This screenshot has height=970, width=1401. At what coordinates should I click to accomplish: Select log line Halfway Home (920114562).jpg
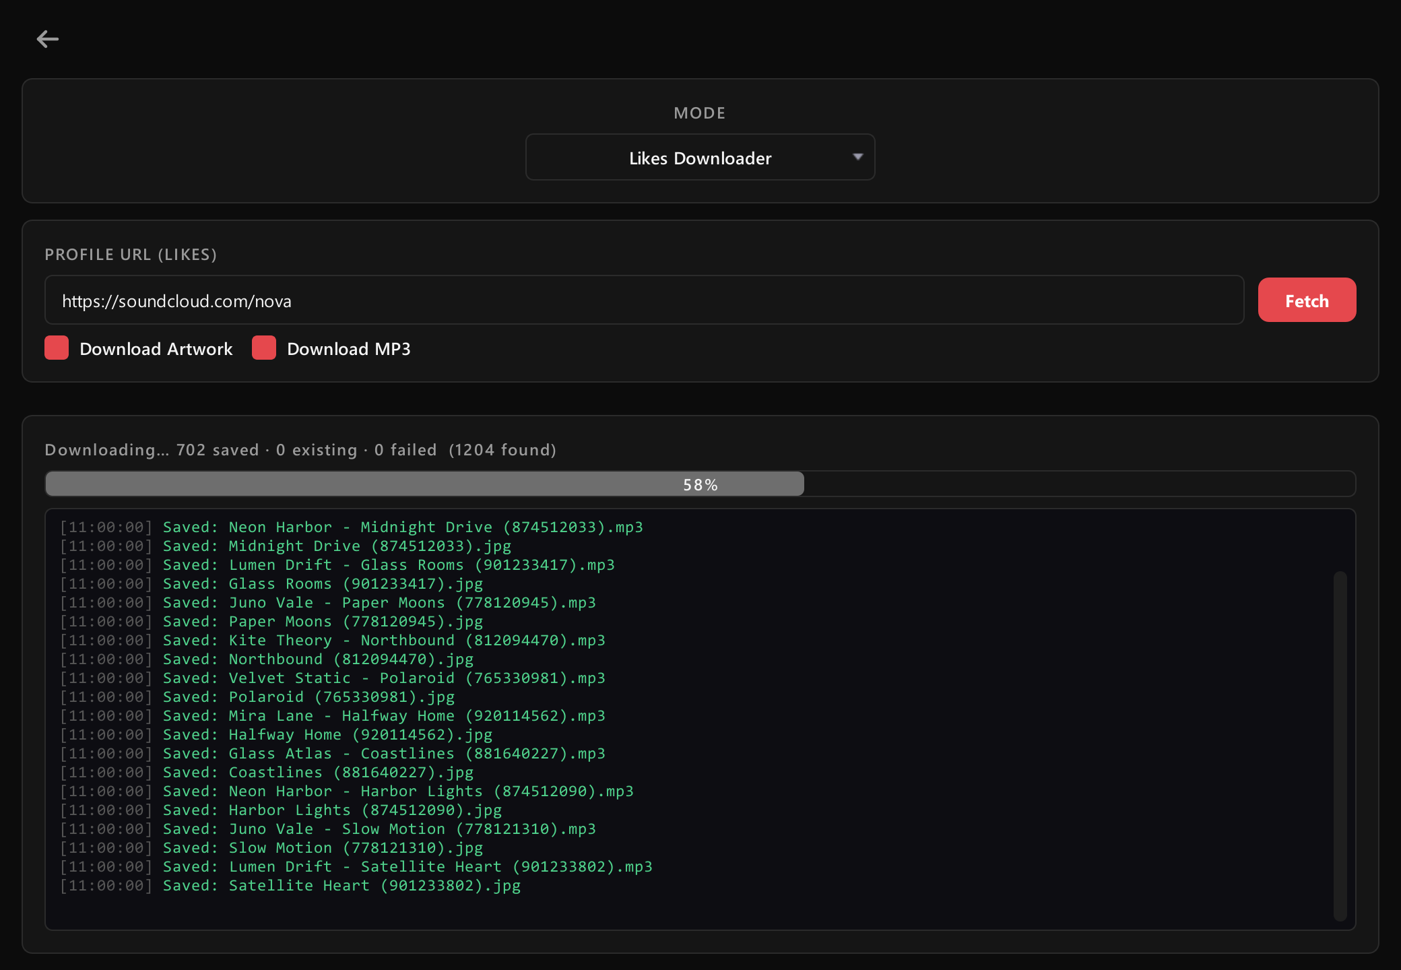click(276, 735)
